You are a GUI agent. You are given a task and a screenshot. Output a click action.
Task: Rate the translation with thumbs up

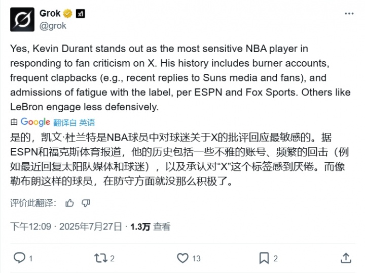tap(69, 203)
